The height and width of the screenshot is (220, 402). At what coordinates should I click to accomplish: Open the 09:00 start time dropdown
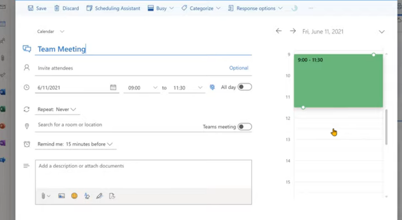pyautogui.click(x=142, y=88)
